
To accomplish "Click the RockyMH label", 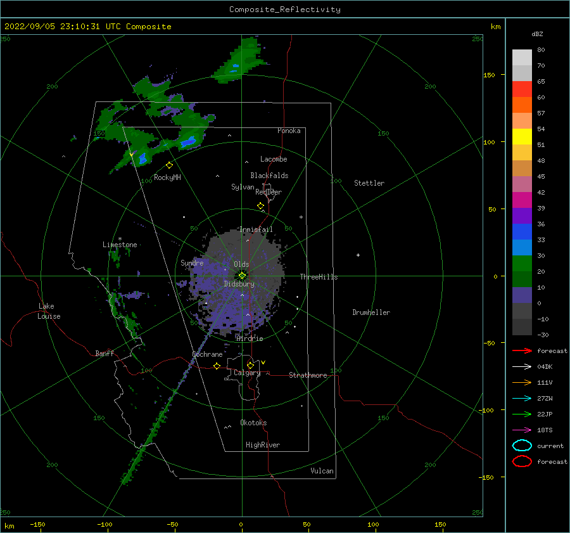I will [167, 177].
